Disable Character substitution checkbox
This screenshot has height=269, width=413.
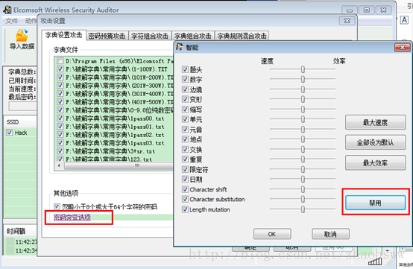click(185, 199)
